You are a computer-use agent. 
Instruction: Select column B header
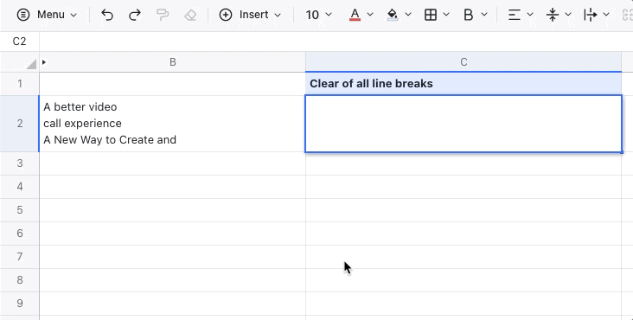(x=172, y=62)
